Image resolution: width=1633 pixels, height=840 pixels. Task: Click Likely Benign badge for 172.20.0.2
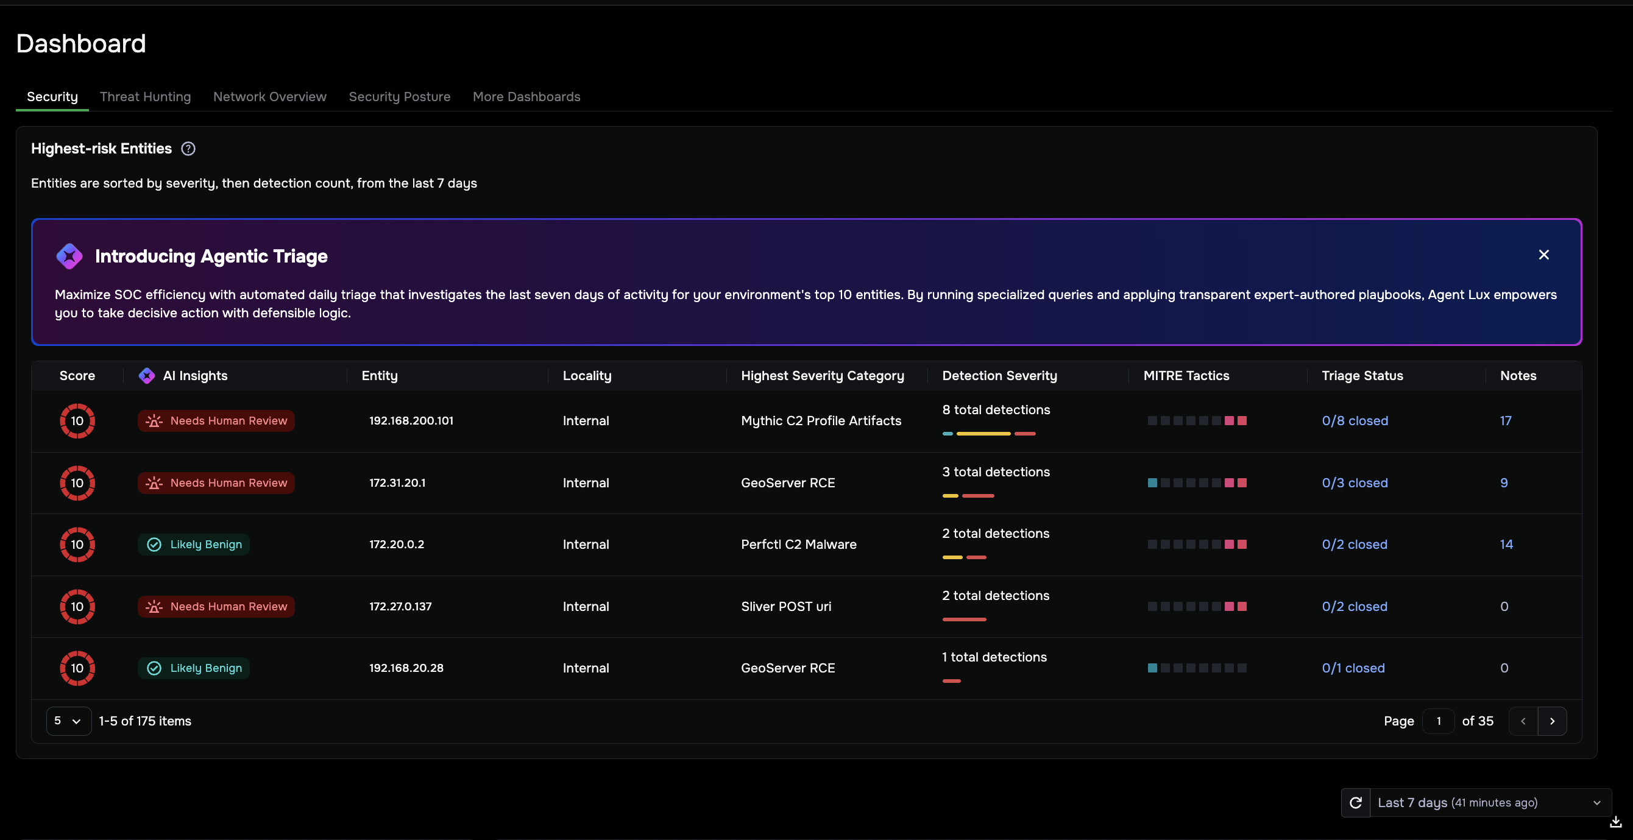click(x=193, y=545)
